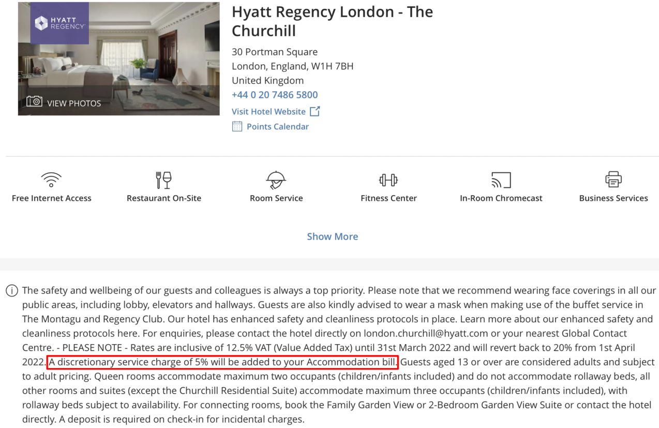Select the highlighted service charge text

click(x=222, y=362)
